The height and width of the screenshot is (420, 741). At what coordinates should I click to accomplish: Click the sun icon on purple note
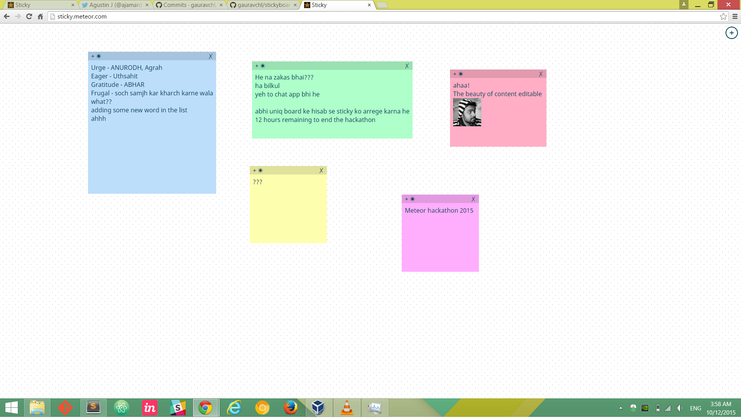click(413, 199)
